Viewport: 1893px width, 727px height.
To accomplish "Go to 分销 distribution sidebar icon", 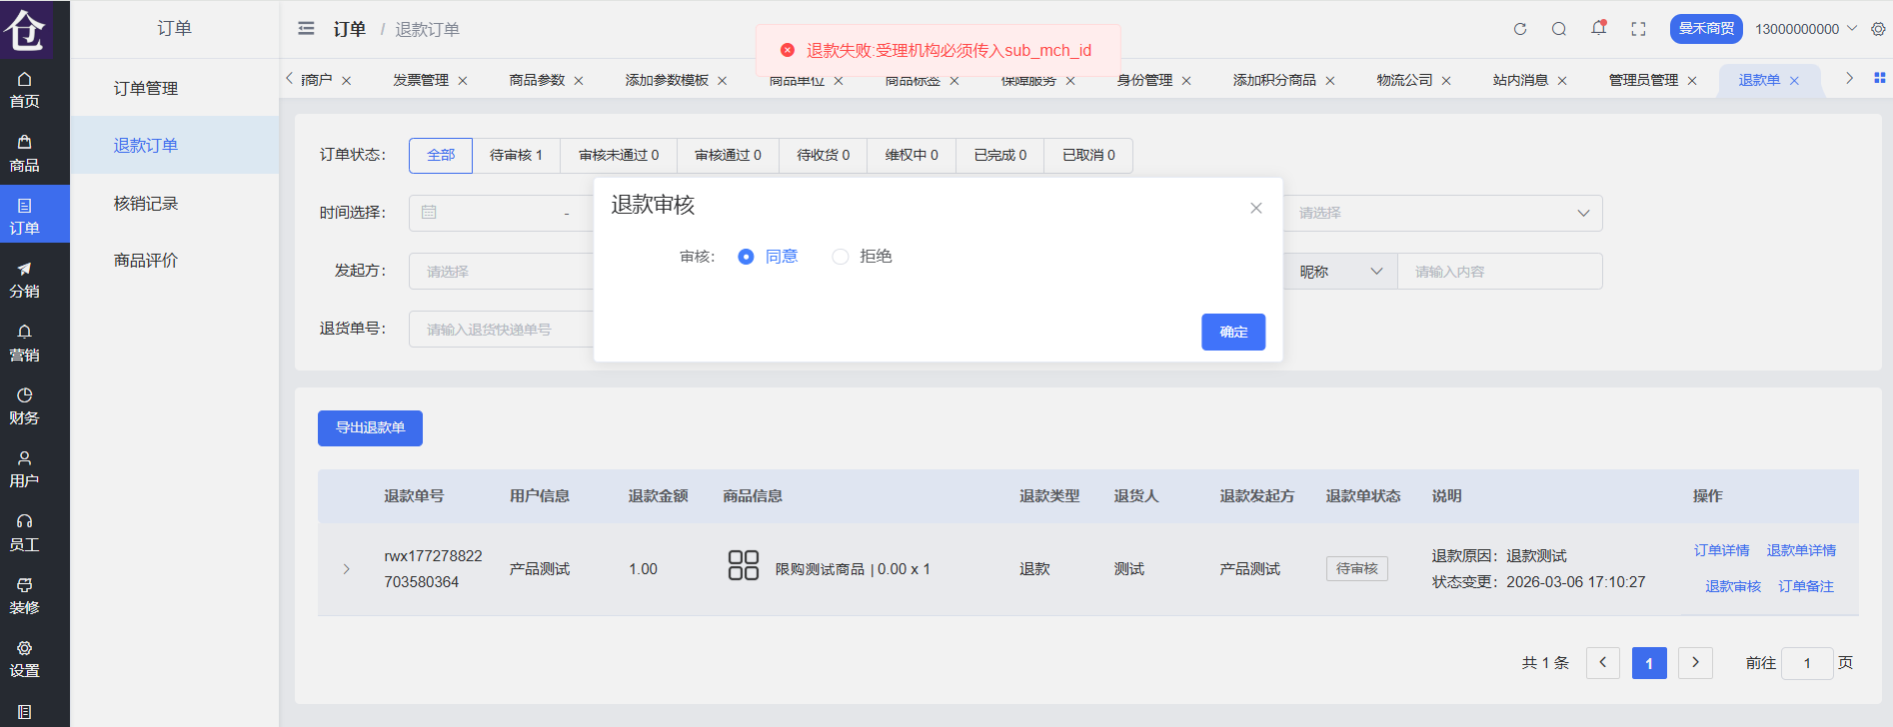I will 25,280.
